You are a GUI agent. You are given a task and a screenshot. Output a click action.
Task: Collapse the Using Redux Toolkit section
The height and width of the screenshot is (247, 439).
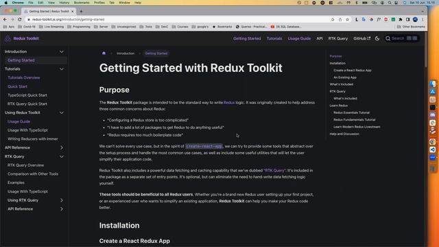point(62,113)
